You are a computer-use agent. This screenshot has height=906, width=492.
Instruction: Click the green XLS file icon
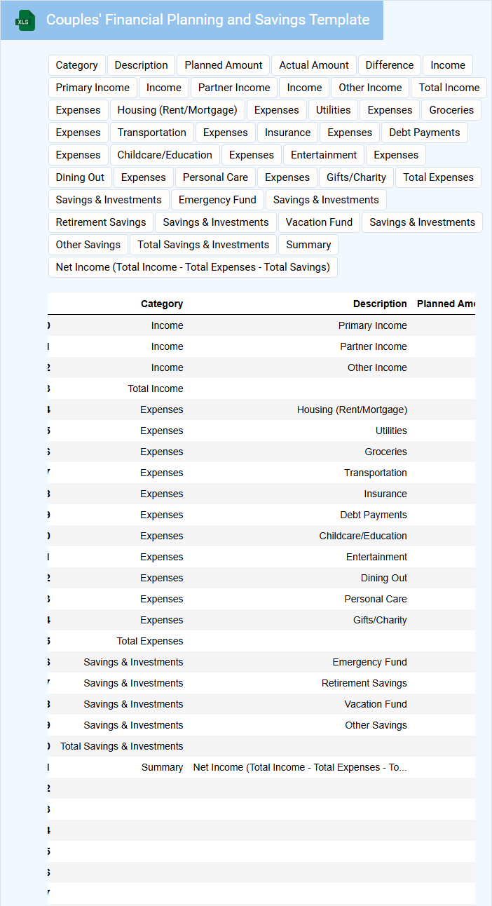click(x=25, y=20)
